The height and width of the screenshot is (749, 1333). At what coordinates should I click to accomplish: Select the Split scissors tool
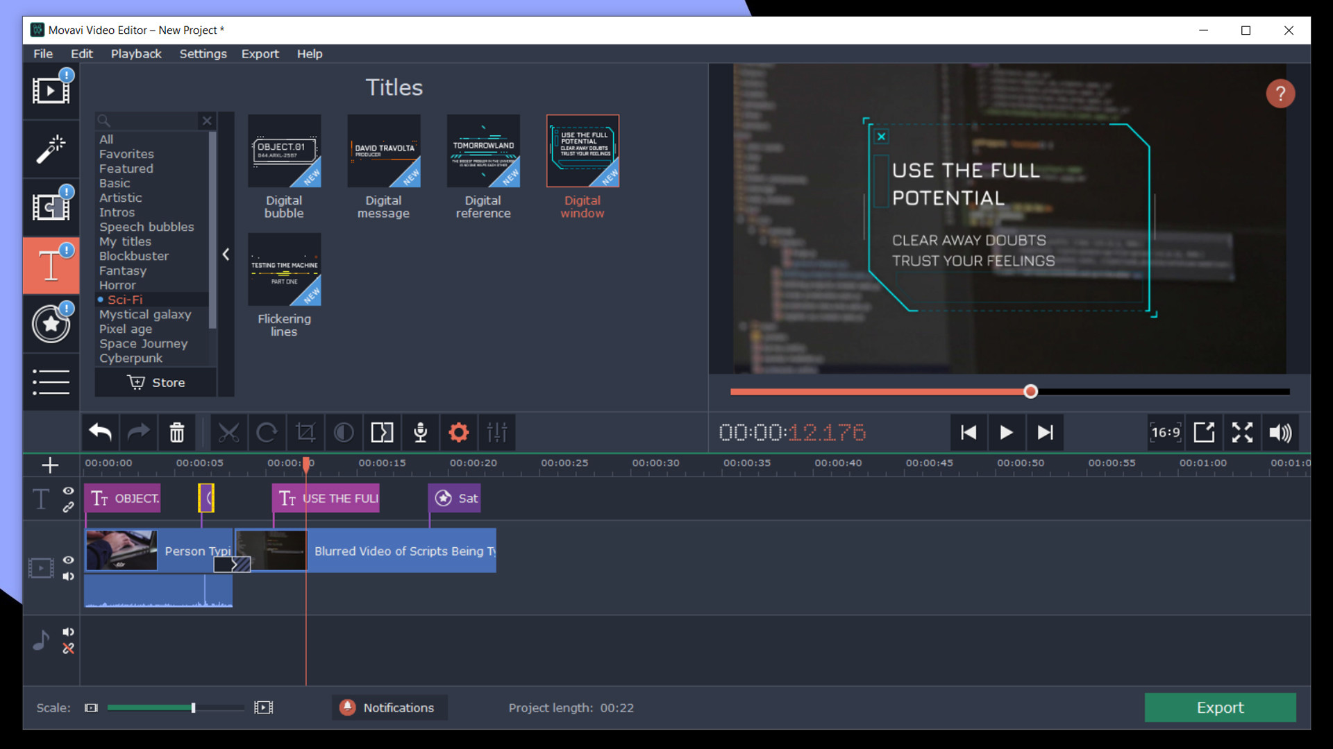(230, 432)
